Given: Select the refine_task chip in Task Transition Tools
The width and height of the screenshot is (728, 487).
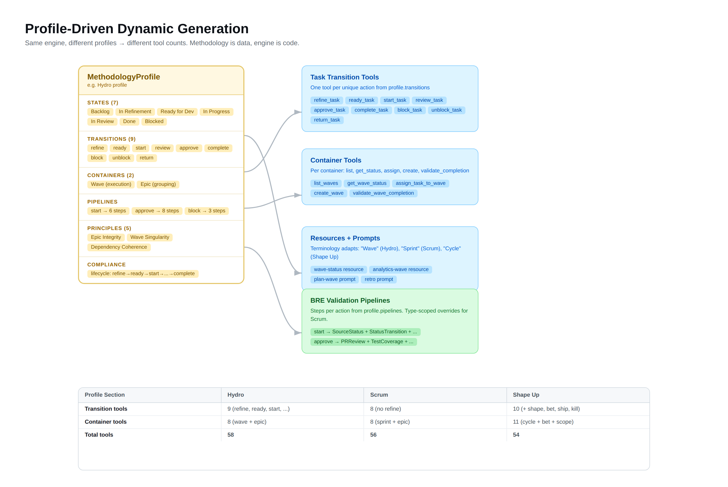Looking at the screenshot, I should tap(326, 100).
